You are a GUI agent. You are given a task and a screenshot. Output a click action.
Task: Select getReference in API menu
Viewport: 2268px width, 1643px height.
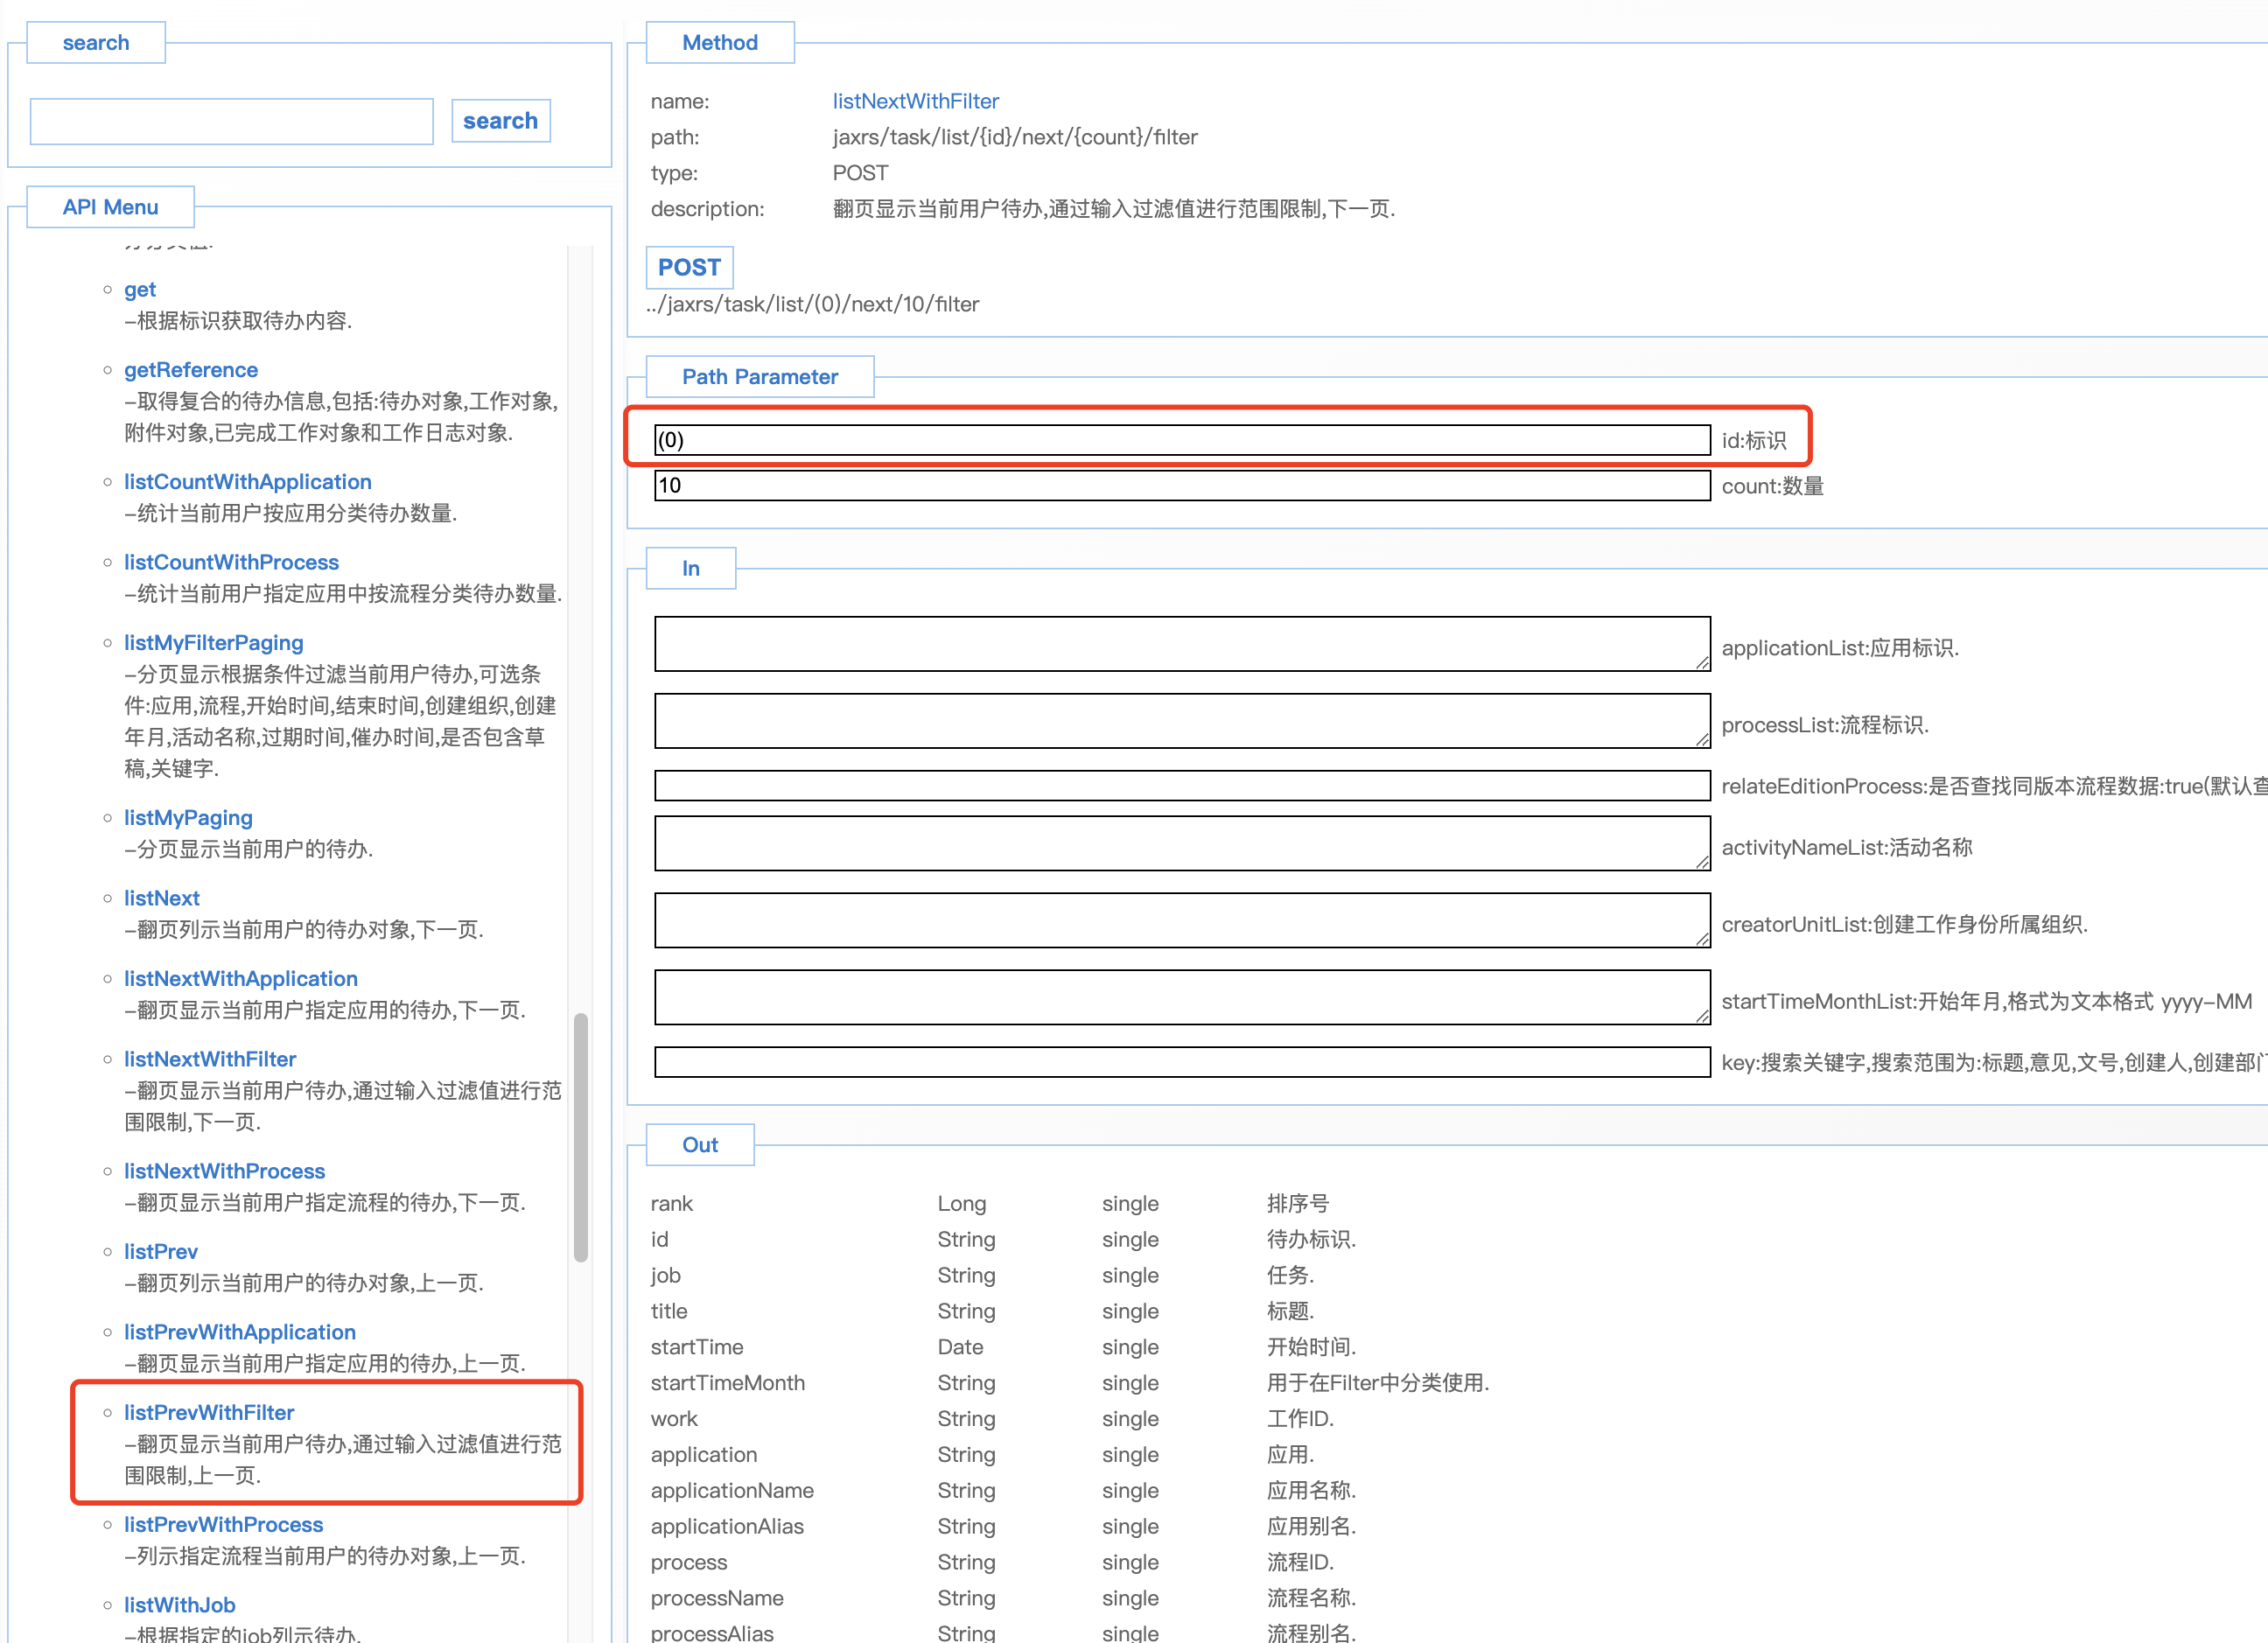click(190, 370)
